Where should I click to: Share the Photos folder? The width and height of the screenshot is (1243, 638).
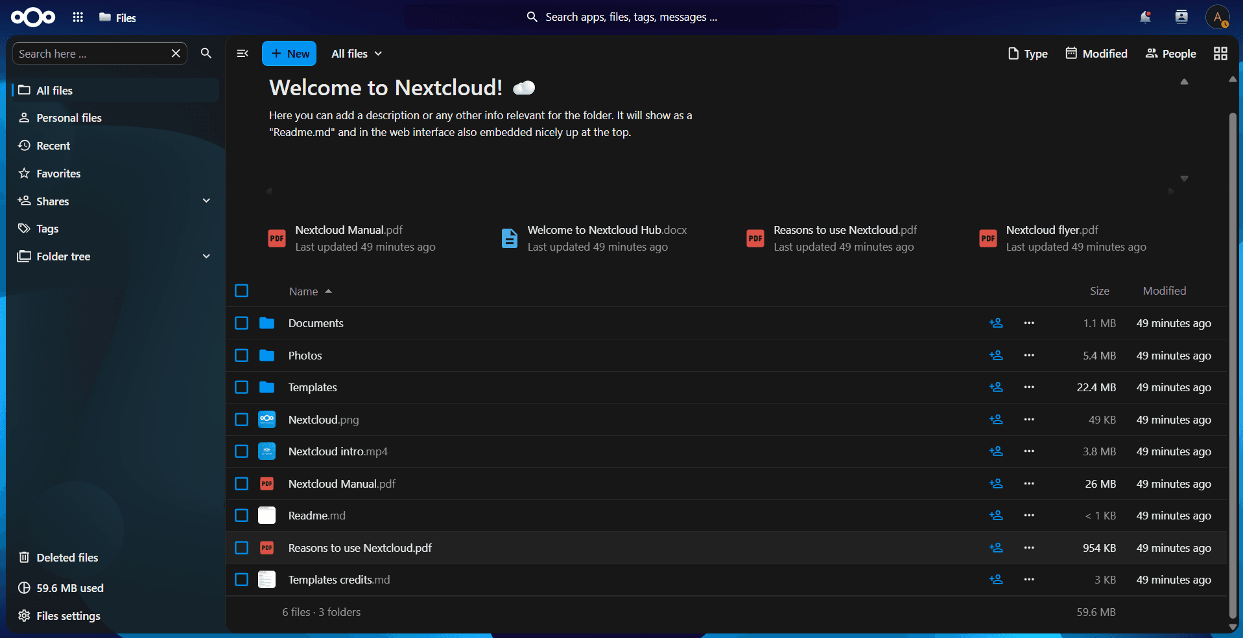[996, 356]
